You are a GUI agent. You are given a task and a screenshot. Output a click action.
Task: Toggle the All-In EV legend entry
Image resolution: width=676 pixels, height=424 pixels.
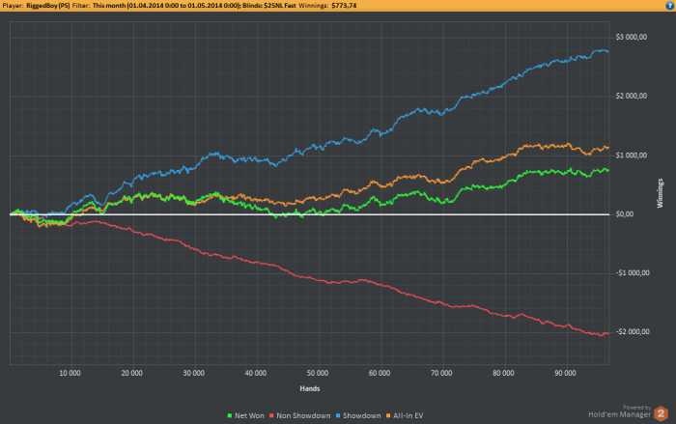405,416
